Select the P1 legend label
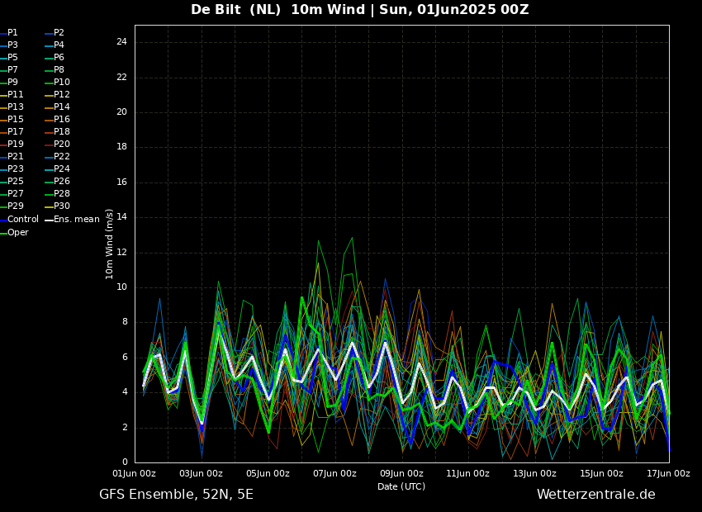 [12, 33]
